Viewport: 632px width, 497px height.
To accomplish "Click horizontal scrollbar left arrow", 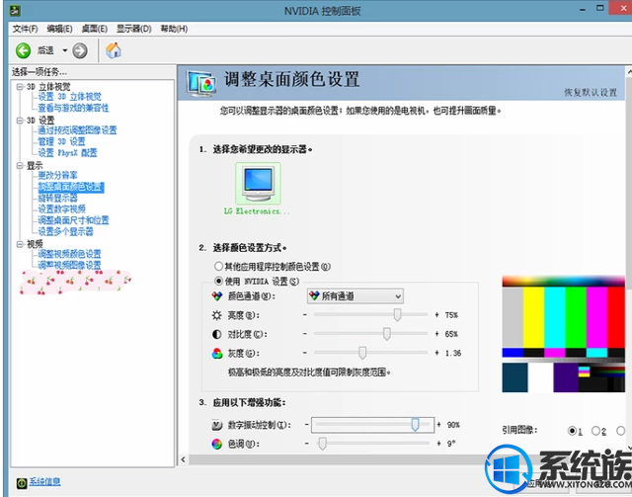I will point(184,459).
